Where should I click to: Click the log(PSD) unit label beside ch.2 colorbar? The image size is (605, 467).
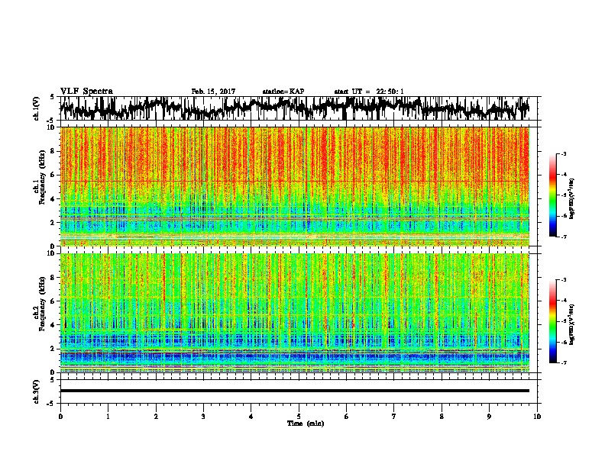tap(572, 324)
